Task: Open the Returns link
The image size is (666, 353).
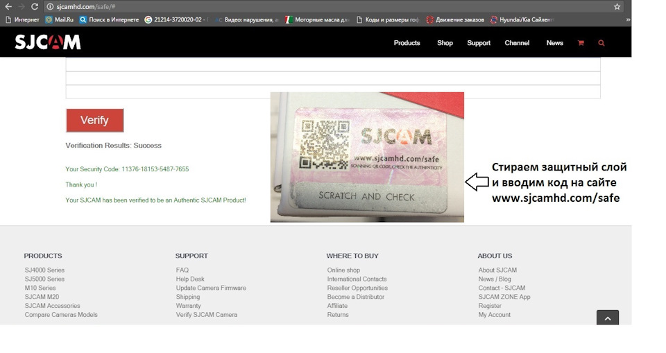Action: click(338, 315)
